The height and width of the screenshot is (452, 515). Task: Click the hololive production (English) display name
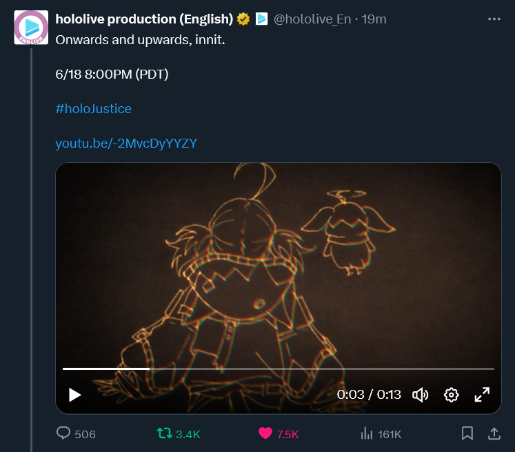143,19
